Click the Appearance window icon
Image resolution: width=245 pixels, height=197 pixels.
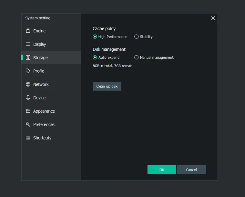coord(28,111)
